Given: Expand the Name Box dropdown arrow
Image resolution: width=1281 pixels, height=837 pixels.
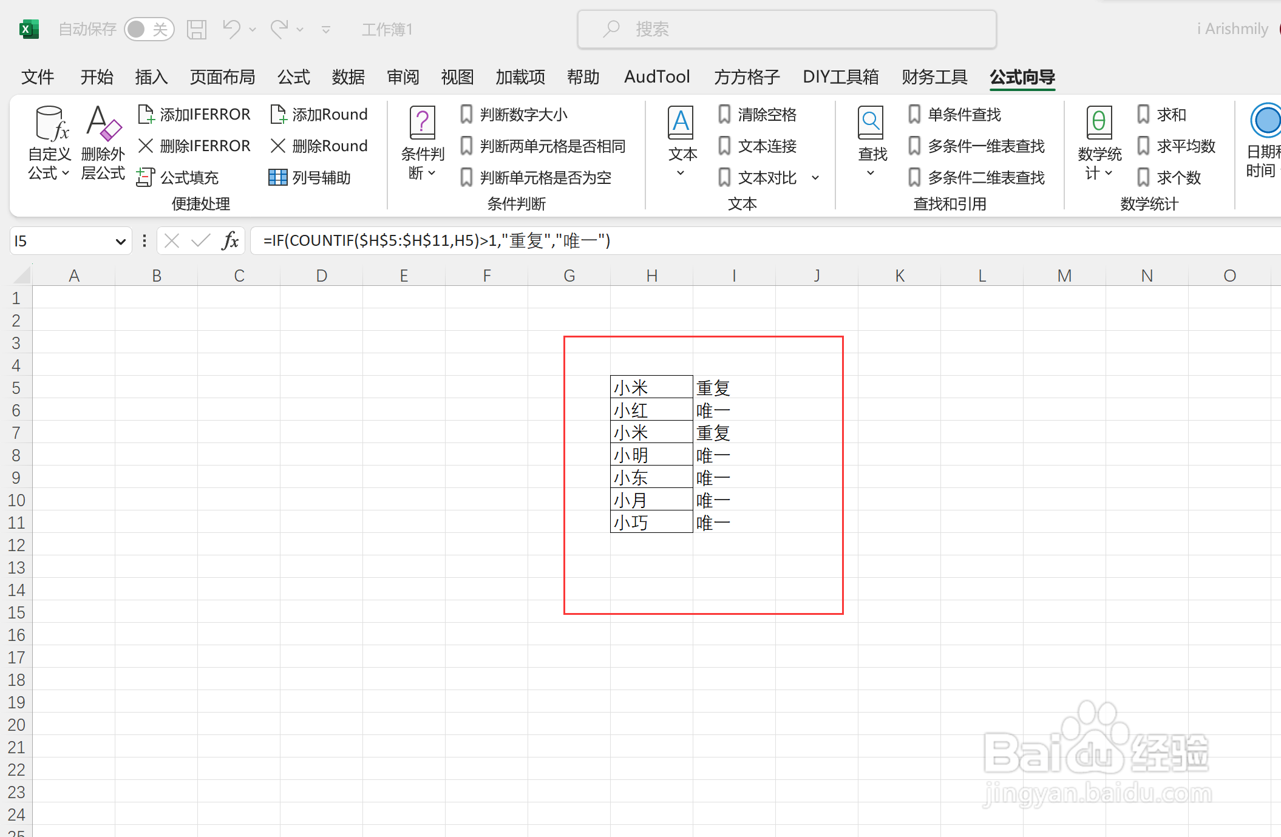Looking at the screenshot, I should click(120, 242).
